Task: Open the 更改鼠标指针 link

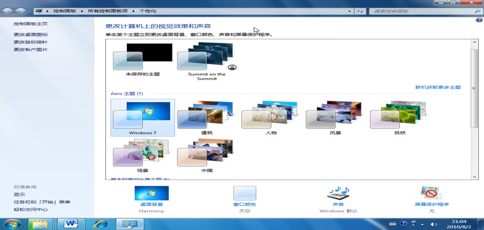Action: 31,42
